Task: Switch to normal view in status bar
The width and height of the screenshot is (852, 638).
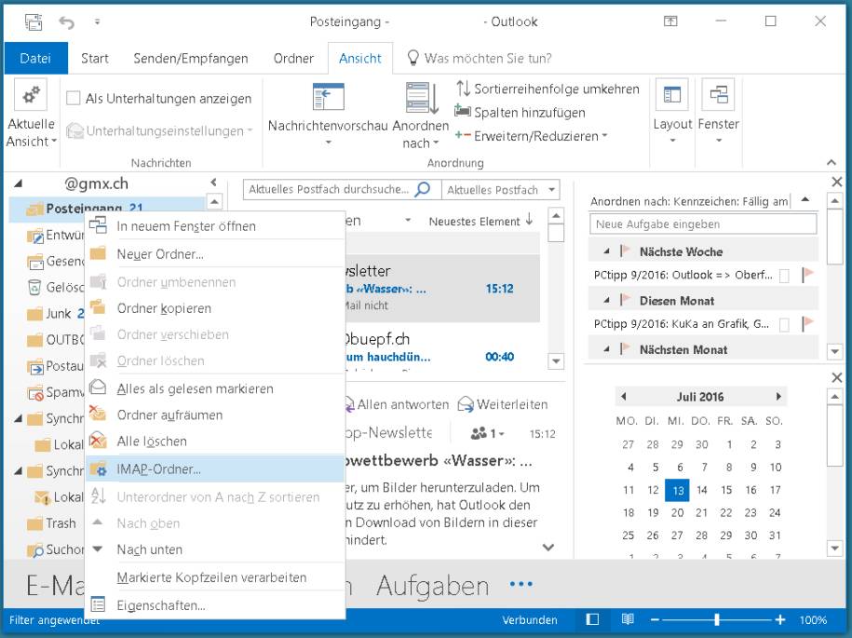Action: pyautogui.click(x=593, y=619)
